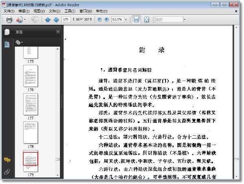Open the thumbnail options gear menu
Viewport: 244px width, 184px height.
pos(19,42)
